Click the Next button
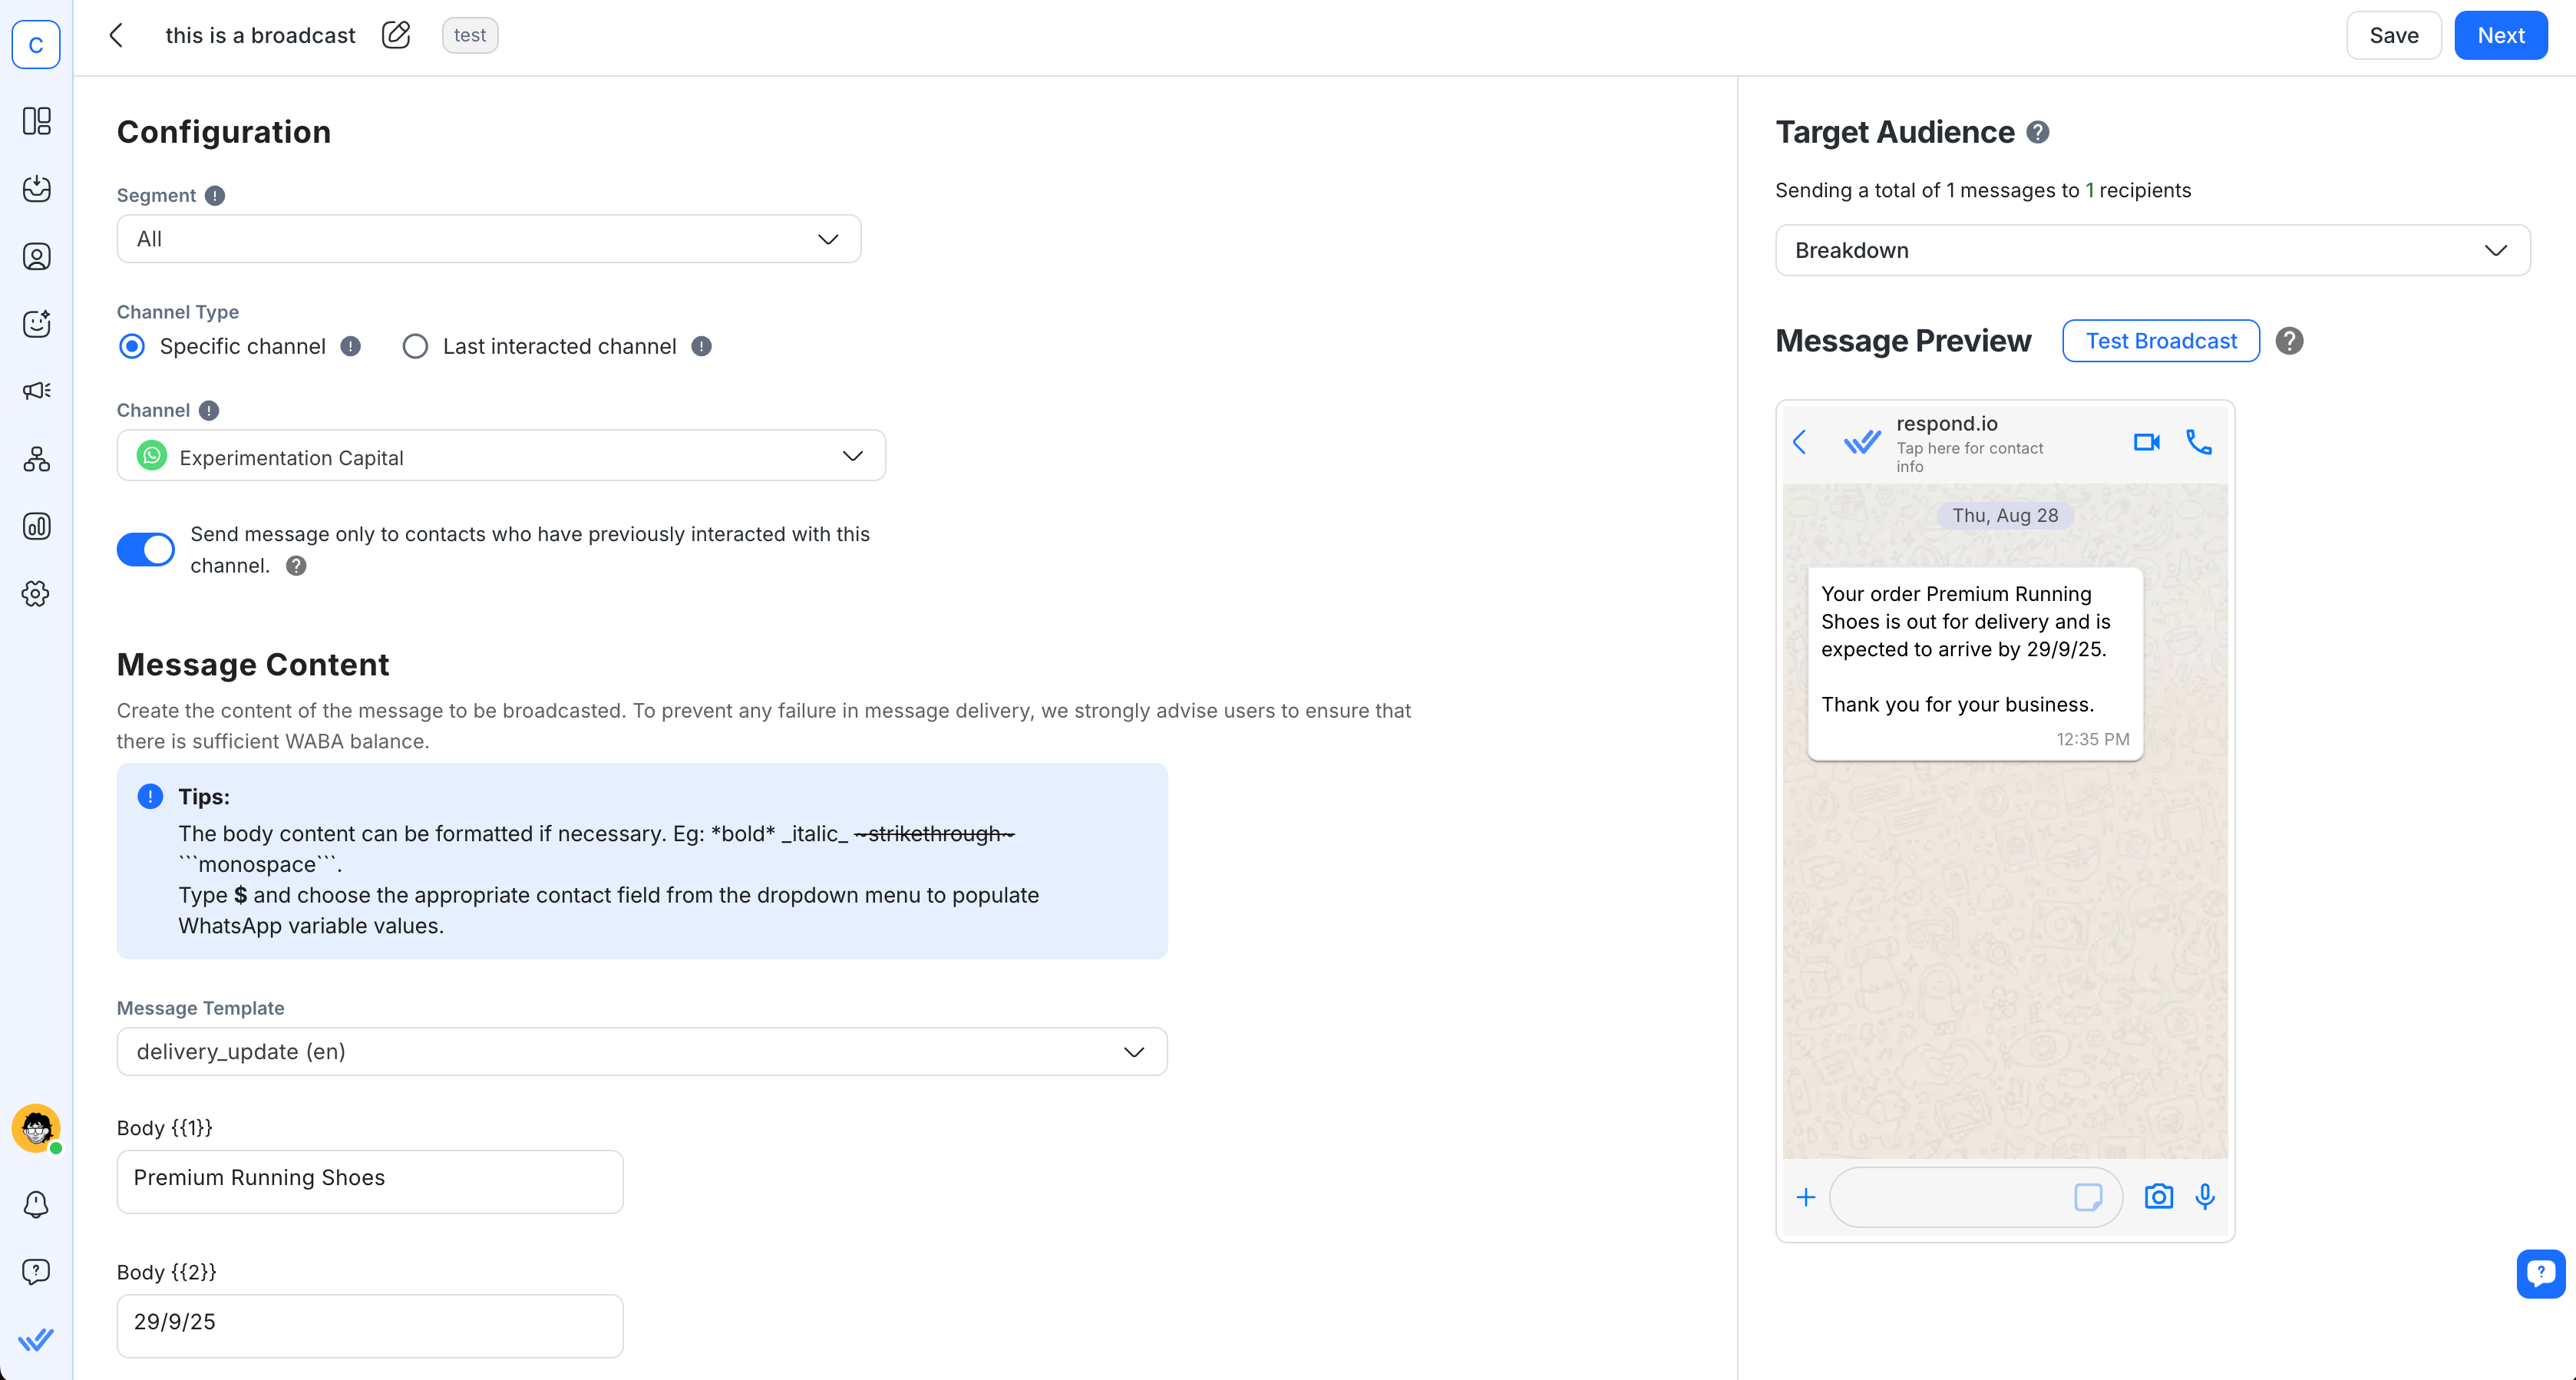2576x1380 pixels. click(x=2500, y=34)
